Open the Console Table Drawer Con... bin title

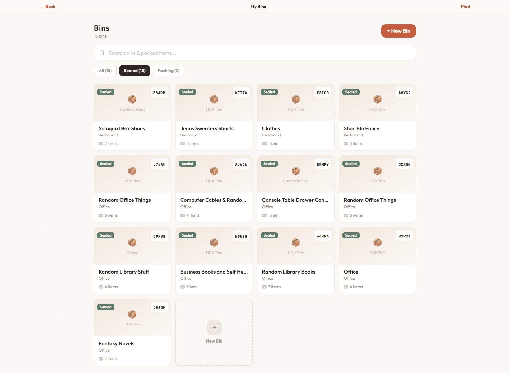[295, 200]
